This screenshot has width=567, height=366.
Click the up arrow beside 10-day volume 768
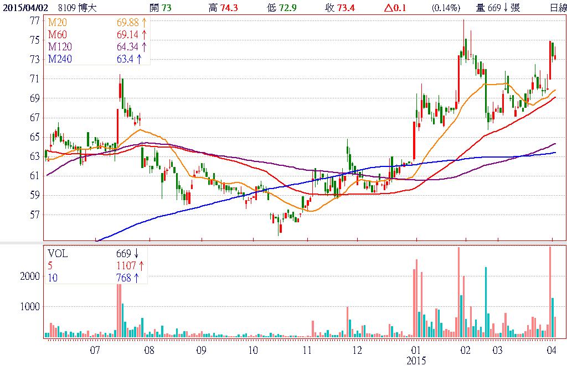136,278
